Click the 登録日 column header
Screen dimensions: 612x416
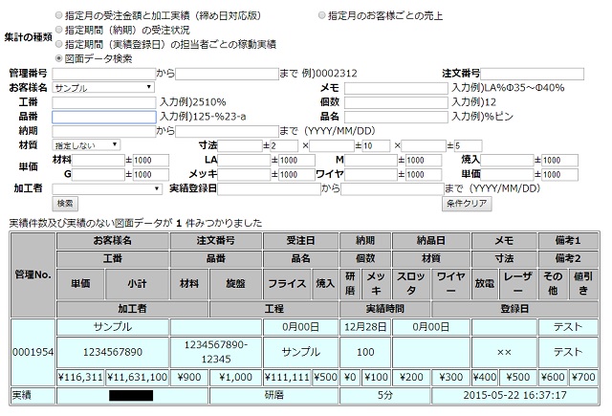coord(514,309)
